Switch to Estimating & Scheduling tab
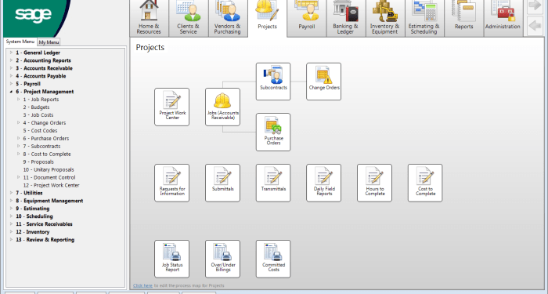The height and width of the screenshot is (294, 548). tap(424, 18)
